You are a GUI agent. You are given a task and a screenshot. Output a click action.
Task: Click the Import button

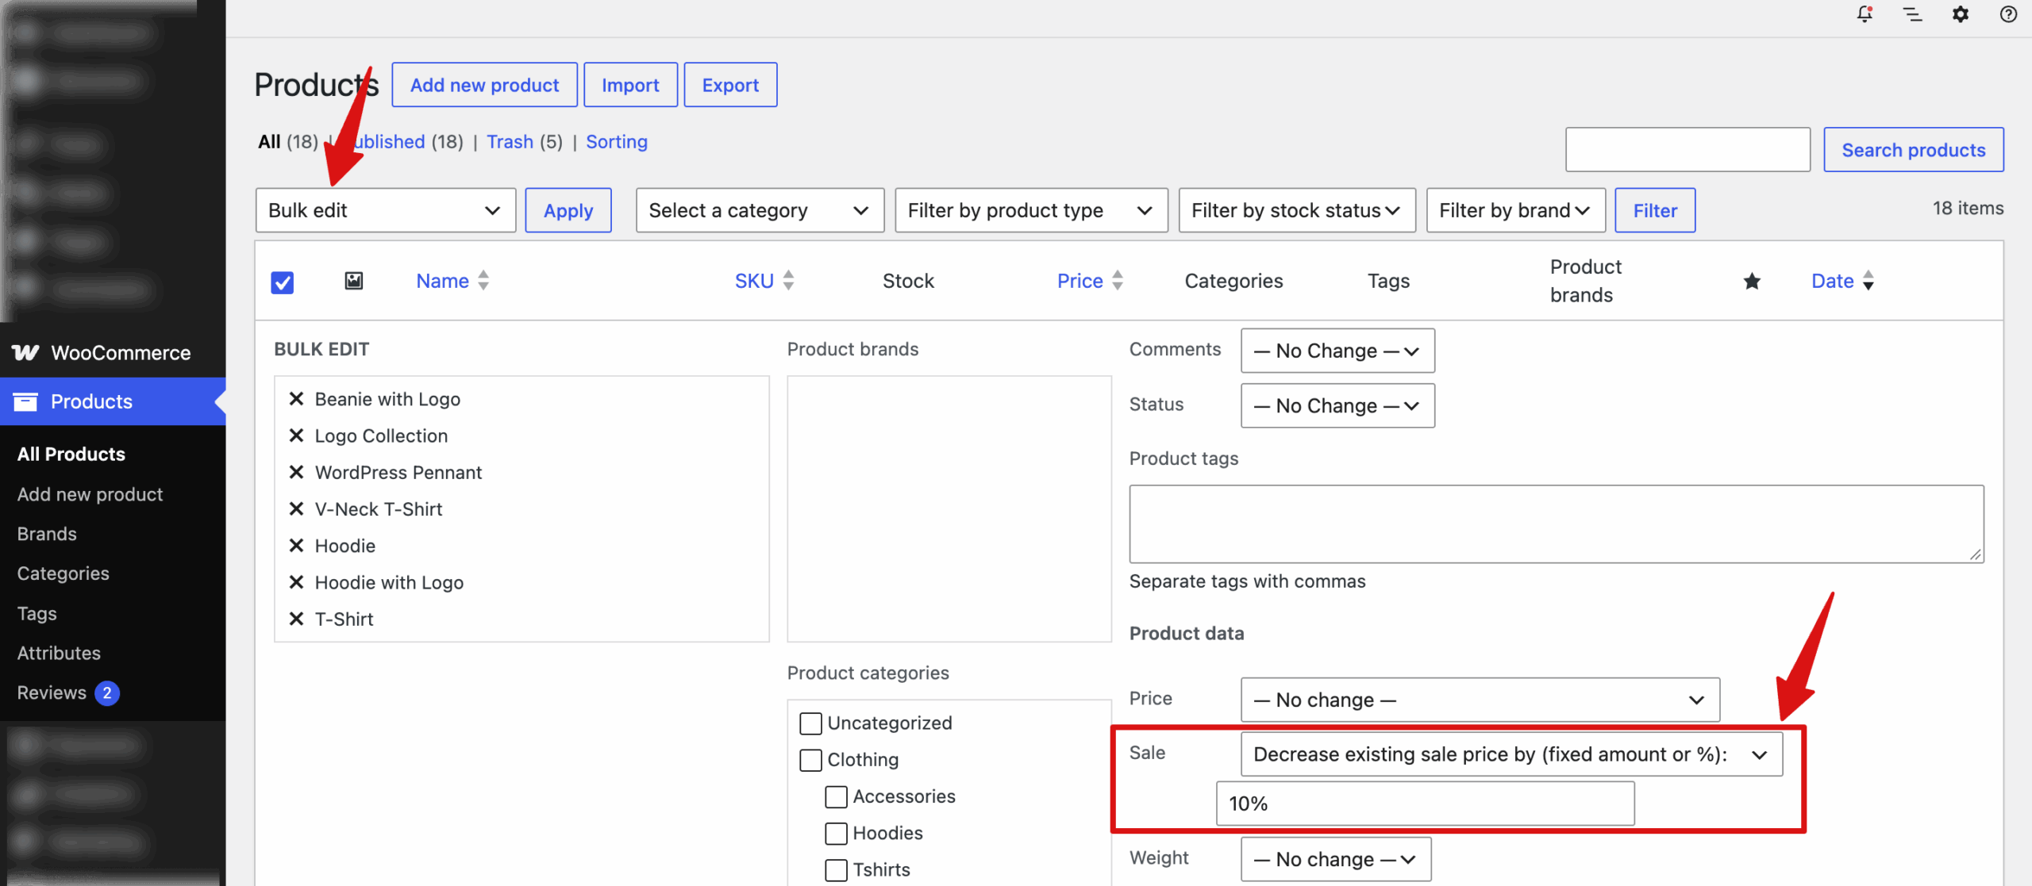(630, 85)
